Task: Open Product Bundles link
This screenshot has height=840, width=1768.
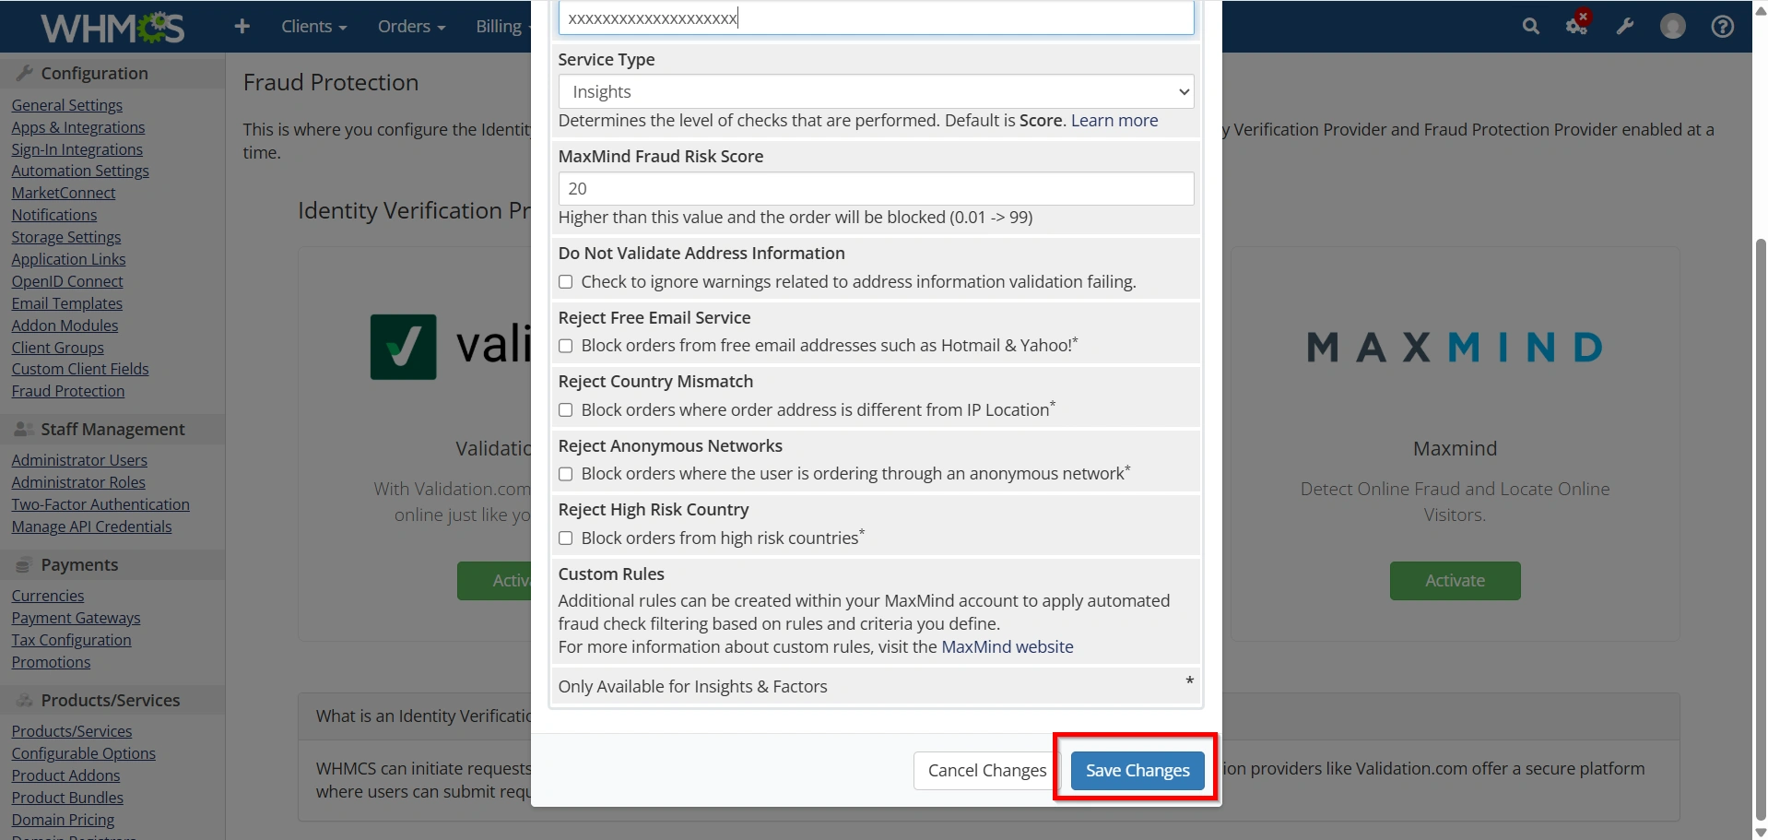Action: pos(67,798)
